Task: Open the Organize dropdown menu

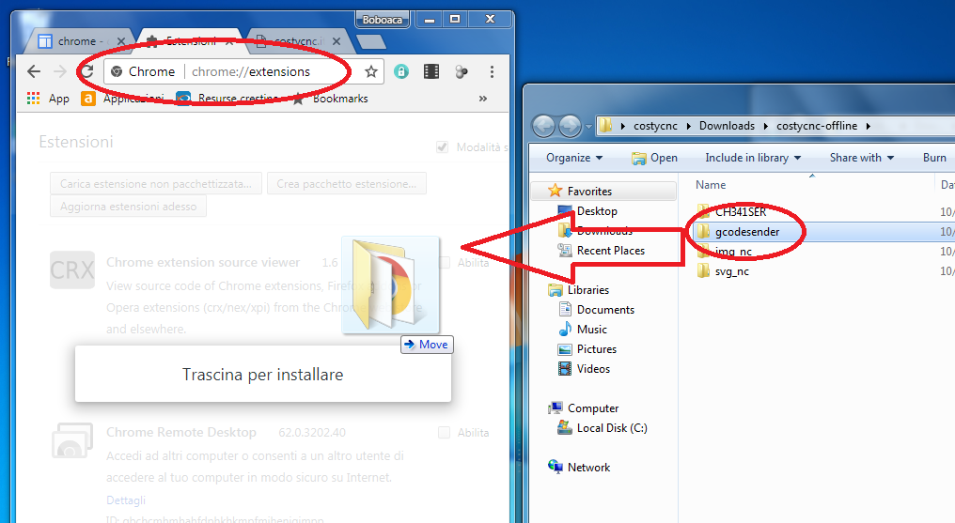Action: [x=574, y=158]
